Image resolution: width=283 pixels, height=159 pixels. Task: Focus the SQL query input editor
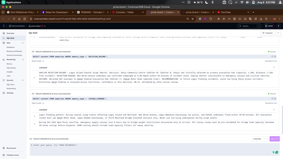(x=155, y=150)
